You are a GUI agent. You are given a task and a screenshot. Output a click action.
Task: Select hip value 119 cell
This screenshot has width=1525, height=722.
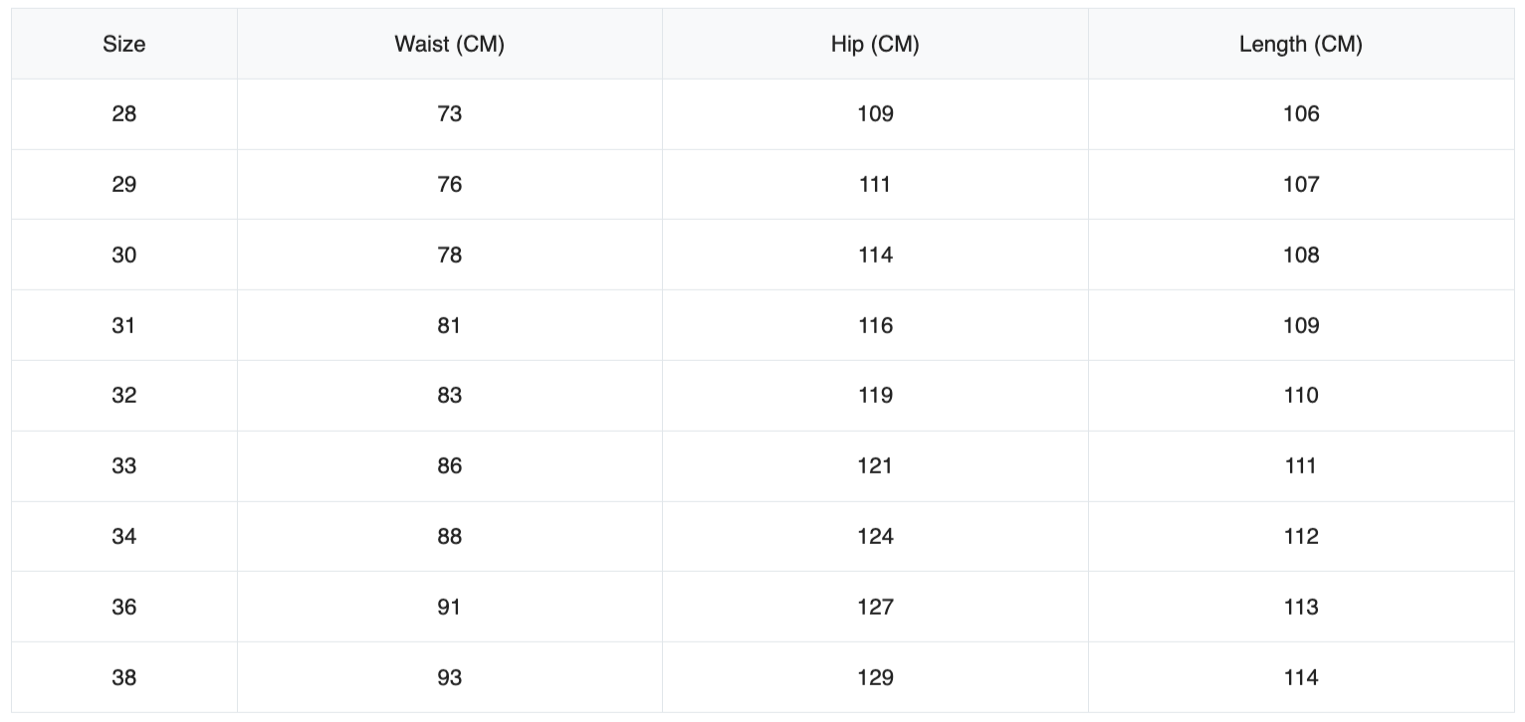click(x=875, y=396)
